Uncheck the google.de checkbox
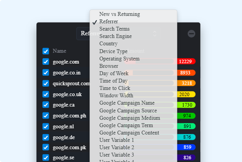242x162 pixels. click(46, 137)
